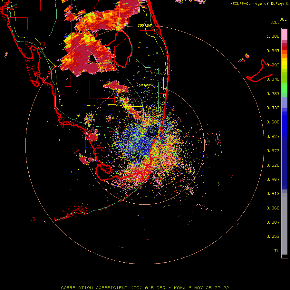290x290 pixels.
Task: Pick the light pink swatch on color bar
Action: click(x=285, y=34)
